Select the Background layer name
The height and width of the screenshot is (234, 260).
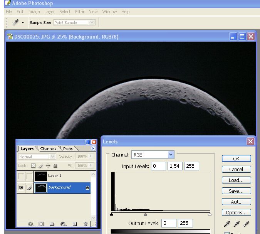tap(59, 187)
